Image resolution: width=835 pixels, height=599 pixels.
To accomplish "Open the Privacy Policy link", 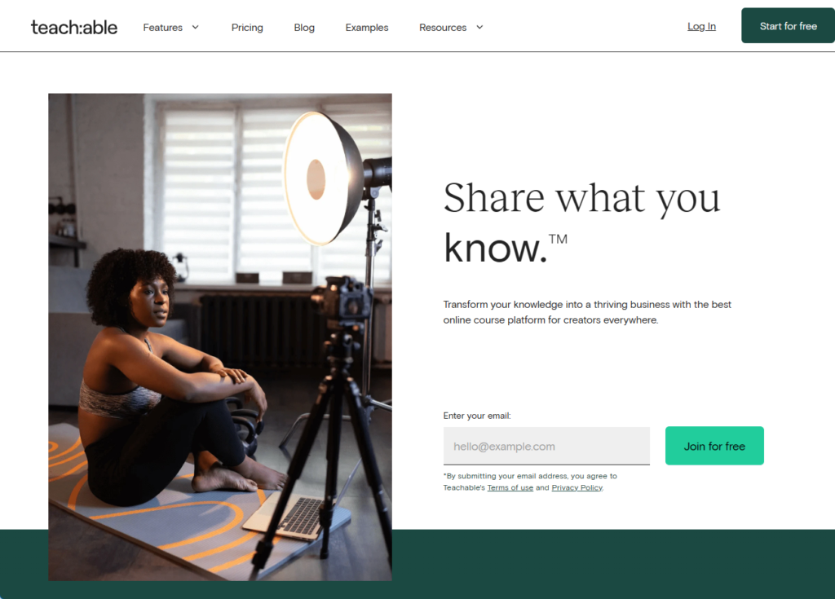I will [x=577, y=487].
